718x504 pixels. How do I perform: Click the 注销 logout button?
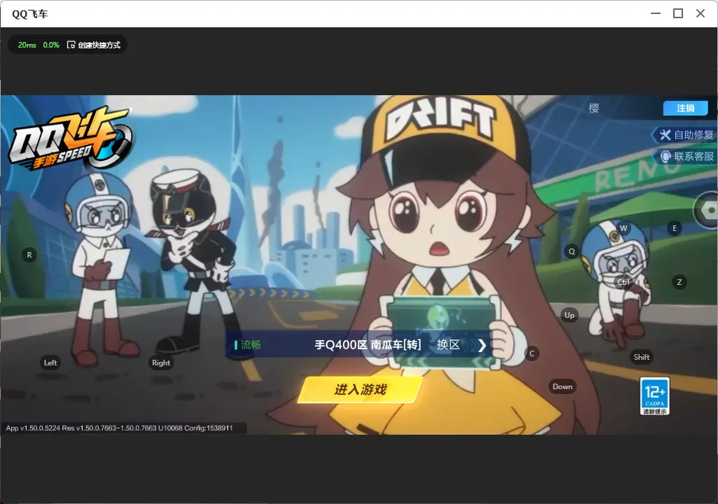(x=686, y=108)
